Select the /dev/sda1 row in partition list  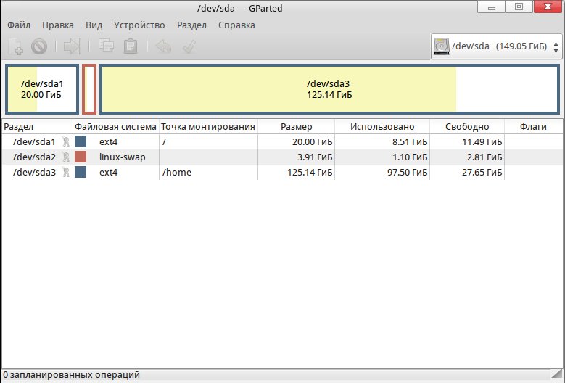point(282,141)
